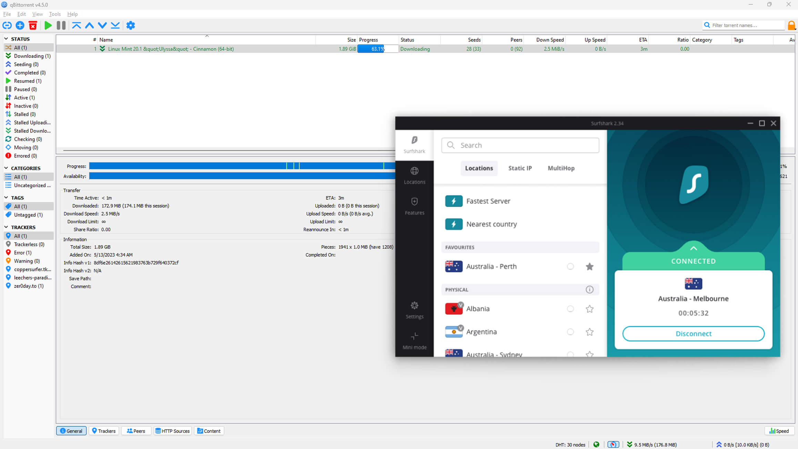The width and height of the screenshot is (798, 449).
Task: Click Fastest Server option
Action: coord(520,201)
